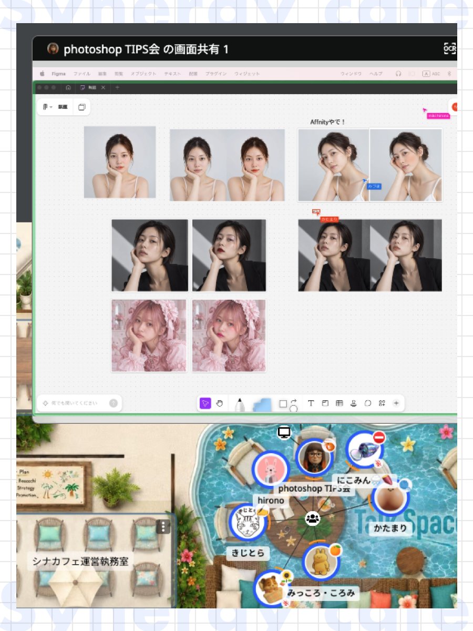Select the shapes tool in bottom toolbar

point(287,404)
